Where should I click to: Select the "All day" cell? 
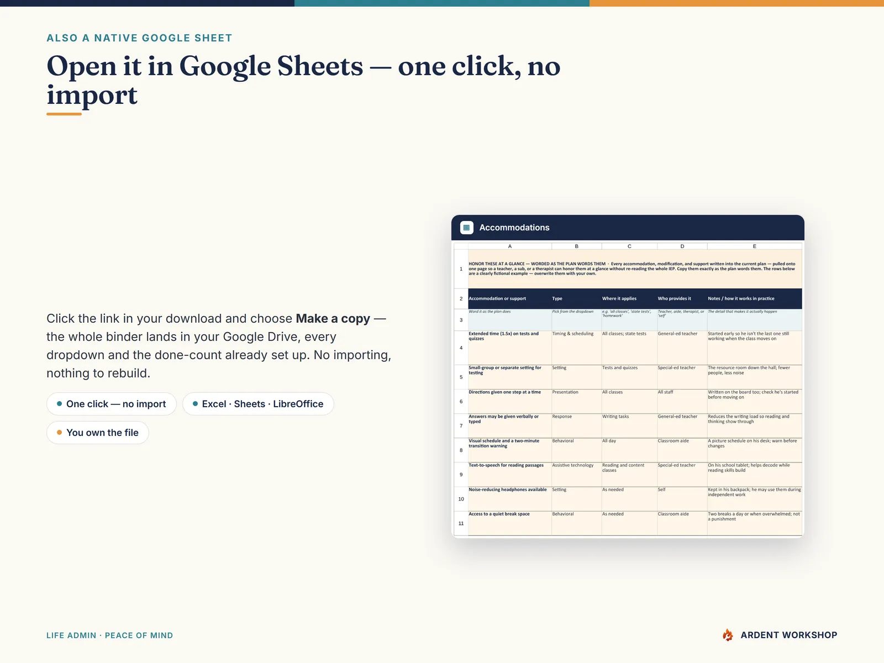629,450
